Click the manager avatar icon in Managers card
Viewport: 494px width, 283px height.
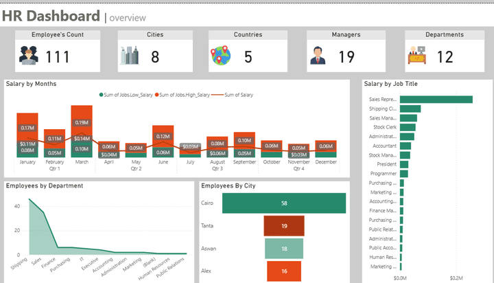318,56
